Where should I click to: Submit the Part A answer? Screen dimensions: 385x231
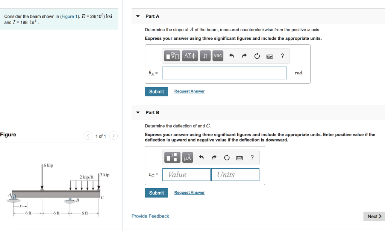[x=156, y=91]
